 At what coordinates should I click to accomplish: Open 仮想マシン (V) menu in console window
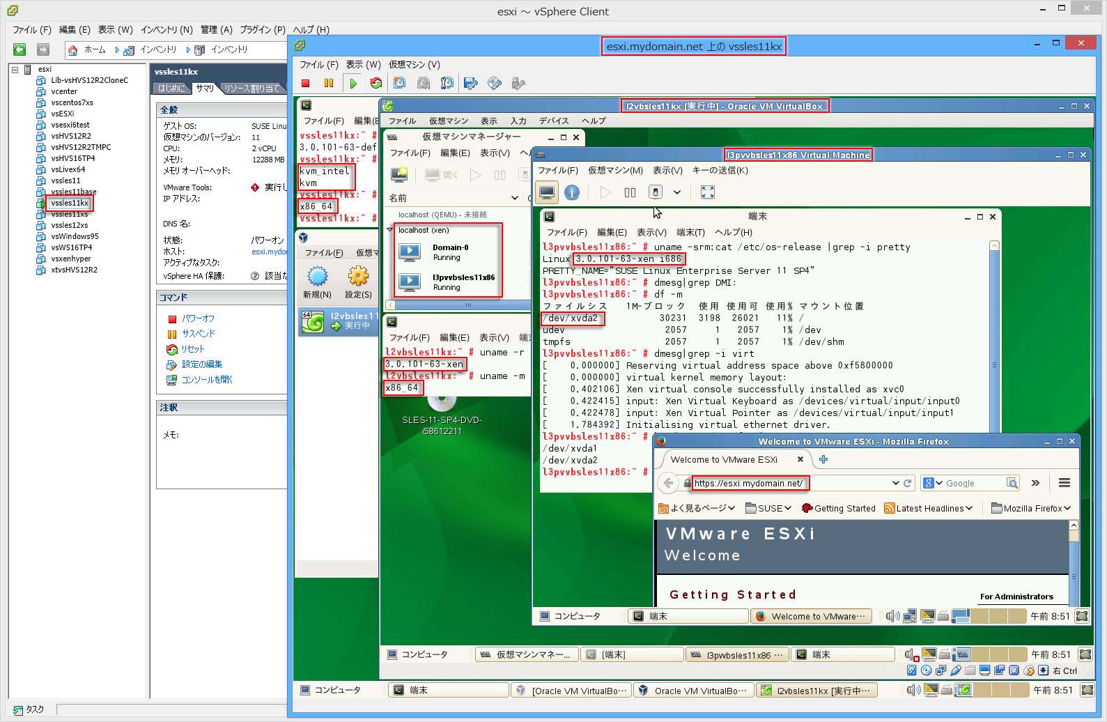415,65
